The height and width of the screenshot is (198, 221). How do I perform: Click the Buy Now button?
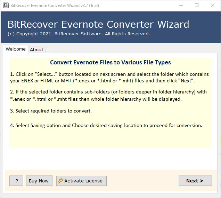(39, 181)
